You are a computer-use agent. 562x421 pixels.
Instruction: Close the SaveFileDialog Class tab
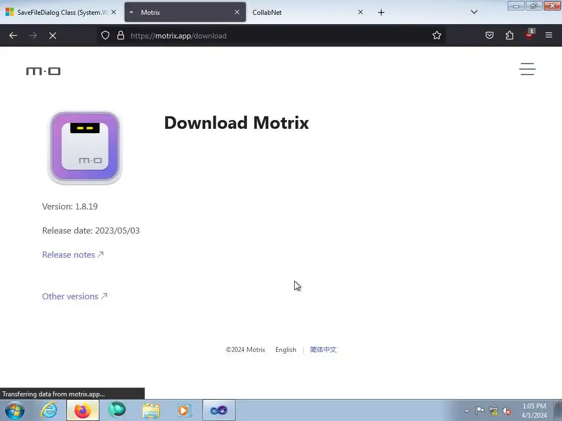(114, 12)
